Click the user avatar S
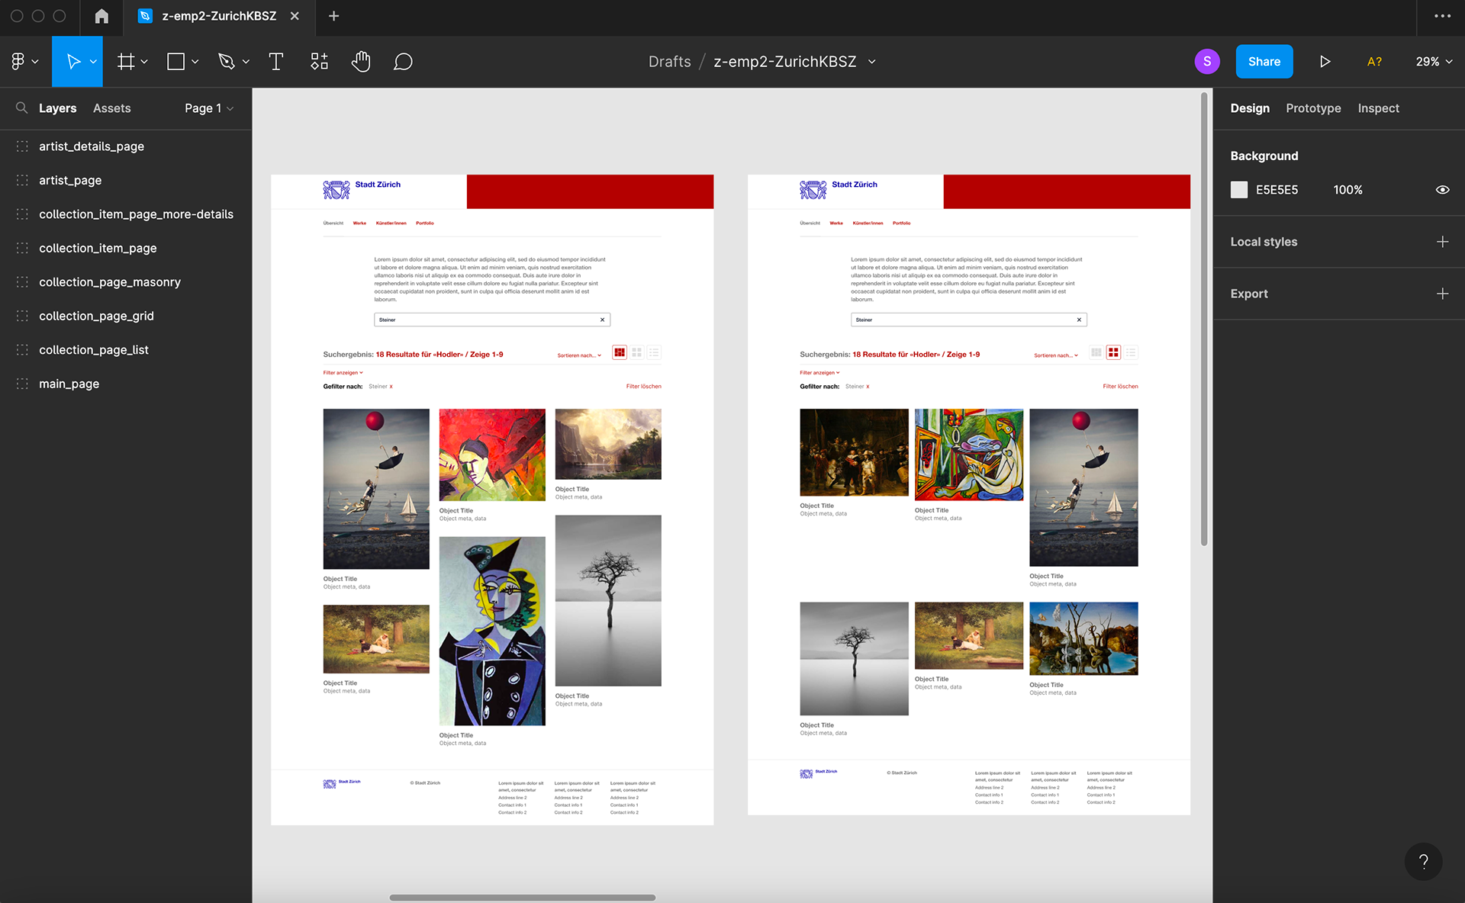The image size is (1465, 903). (x=1206, y=62)
